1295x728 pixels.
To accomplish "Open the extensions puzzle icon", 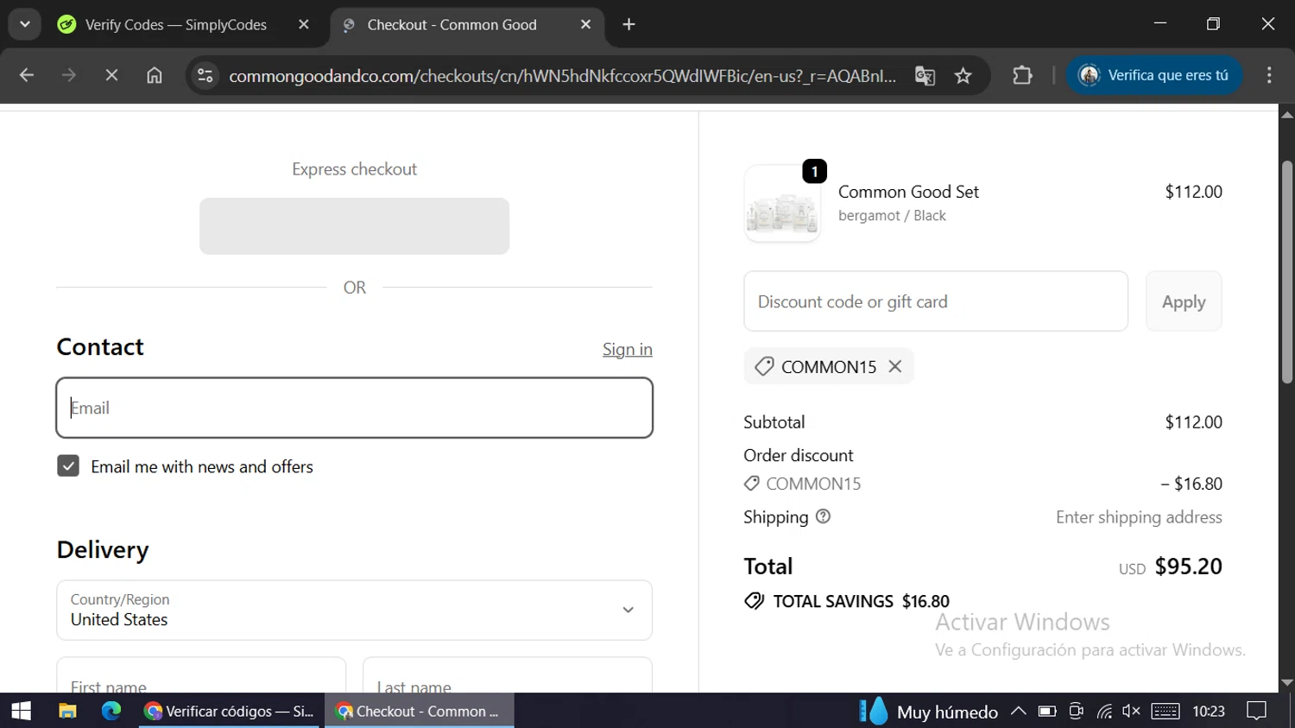I will pyautogui.click(x=1022, y=75).
